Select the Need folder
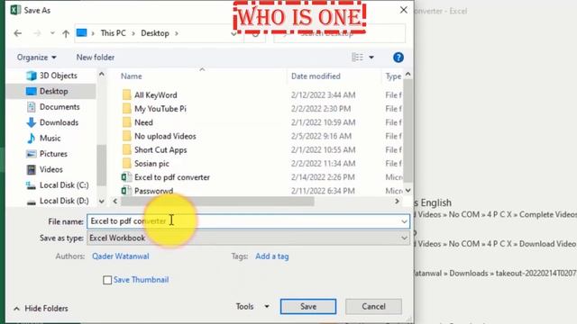 click(143, 122)
